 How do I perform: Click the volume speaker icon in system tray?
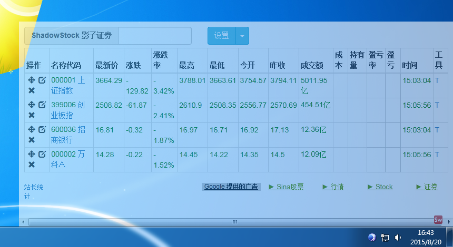[398, 238]
